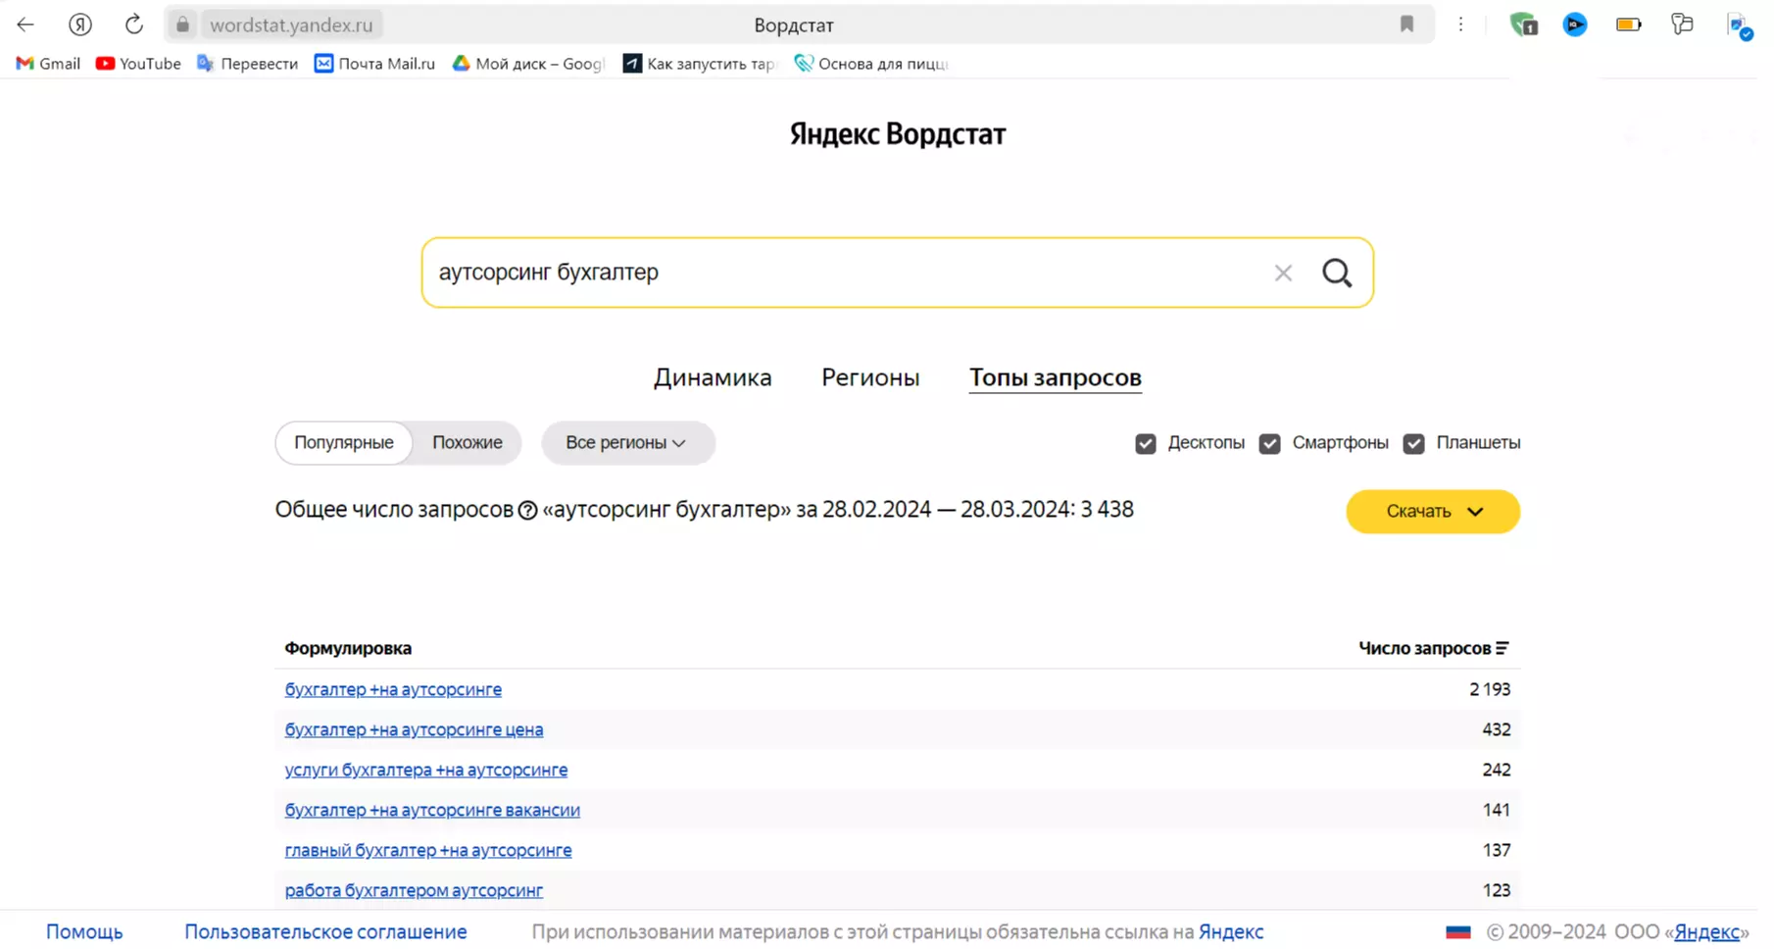Clear the search field with X icon
Image resolution: width=1774 pixels, height=949 pixels.
(x=1282, y=274)
